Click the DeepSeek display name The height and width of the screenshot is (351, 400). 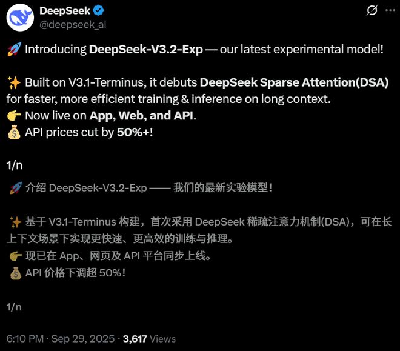click(65, 11)
